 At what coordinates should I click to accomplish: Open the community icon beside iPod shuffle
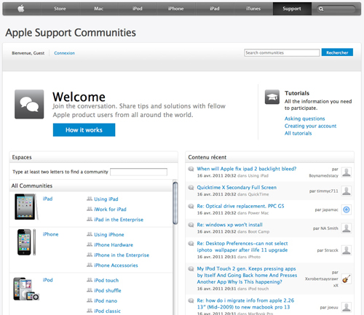(90, 290)
